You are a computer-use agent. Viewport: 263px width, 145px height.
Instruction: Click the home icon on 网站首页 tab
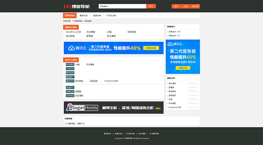pyautogui.click(x=66, y=15)
